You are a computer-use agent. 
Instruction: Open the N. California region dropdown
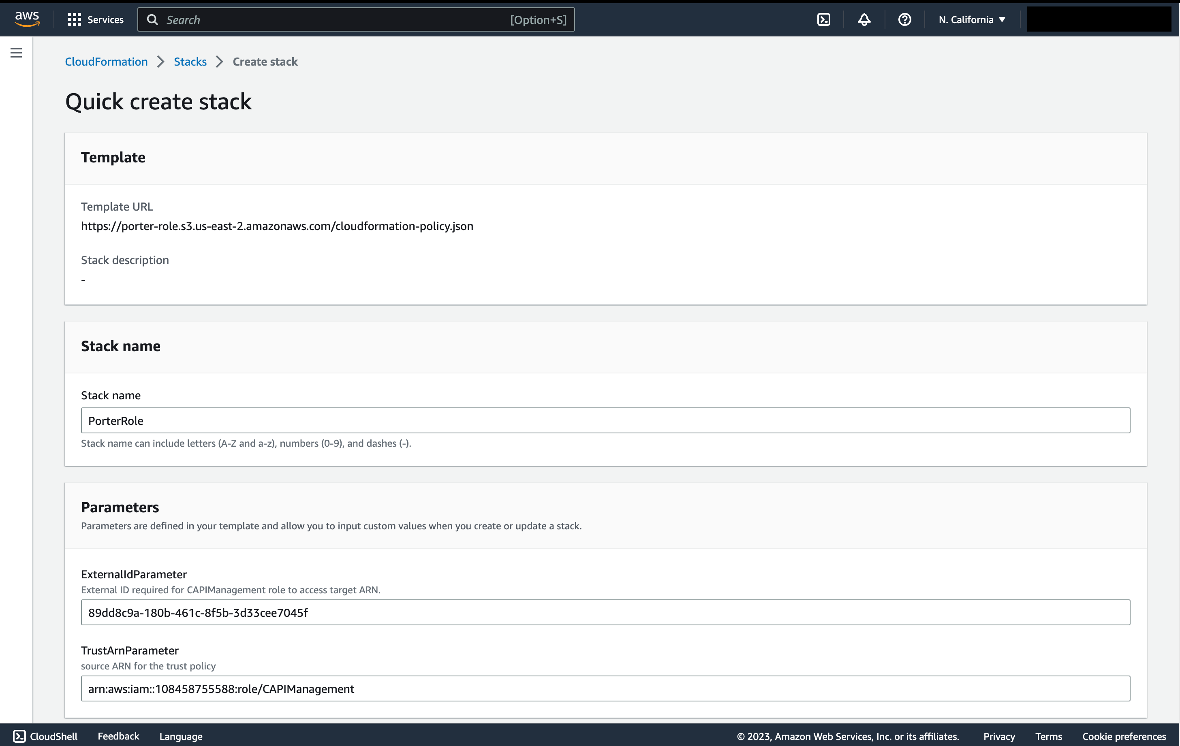coord(972,19)
